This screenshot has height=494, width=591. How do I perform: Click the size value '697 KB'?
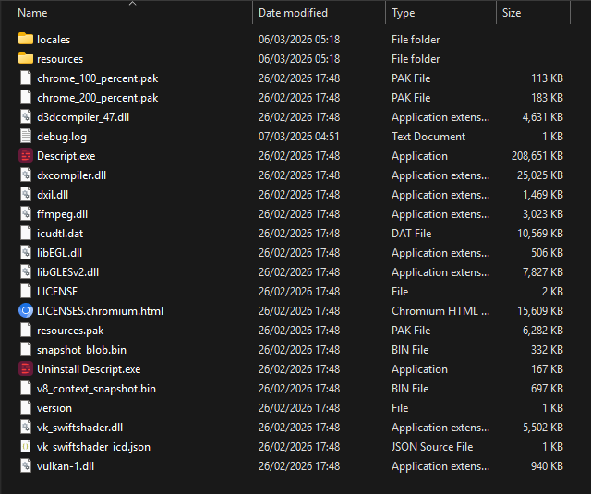(547, 389)
